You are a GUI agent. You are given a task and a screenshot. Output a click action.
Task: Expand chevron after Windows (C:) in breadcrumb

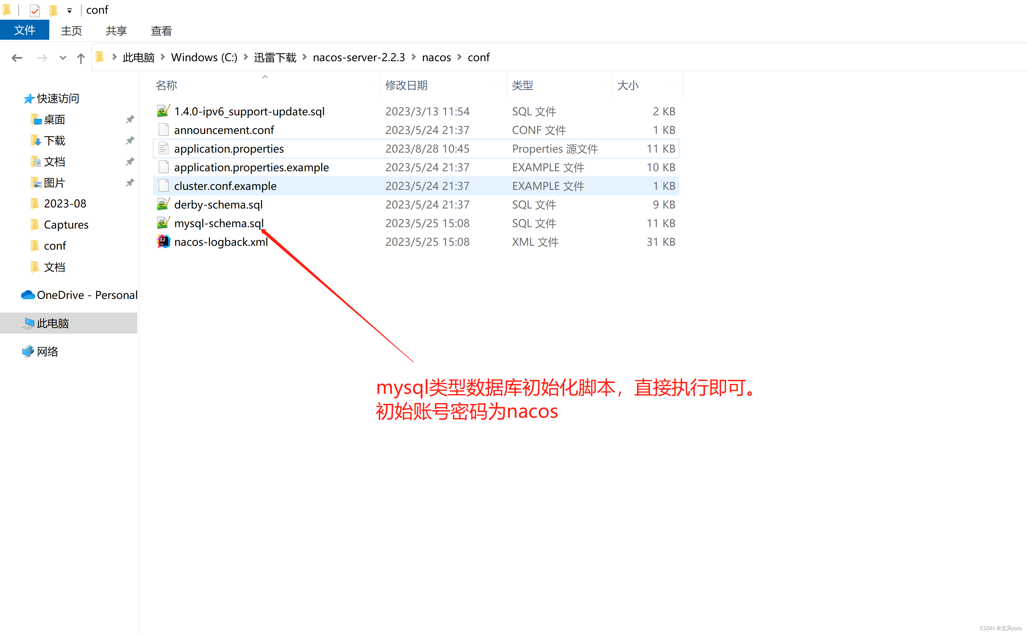click(246, 57)
